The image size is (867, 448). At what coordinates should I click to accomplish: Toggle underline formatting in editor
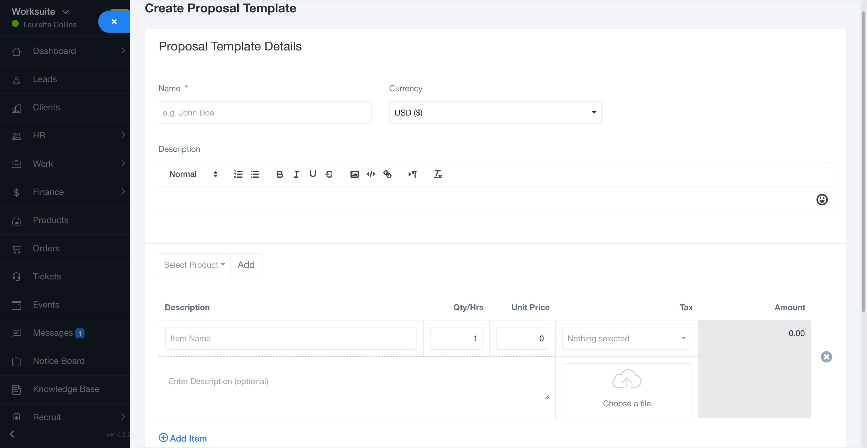pos(313,174)
